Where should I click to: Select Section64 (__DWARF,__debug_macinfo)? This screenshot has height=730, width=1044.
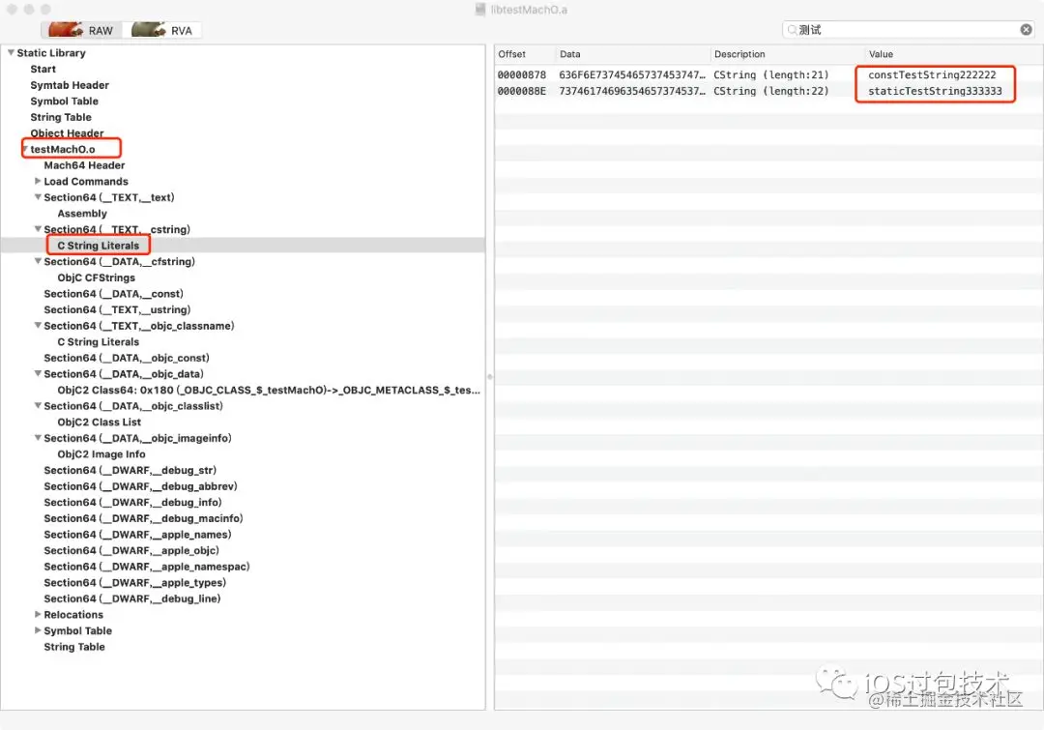pyautogui.click(x=143, y=518)
